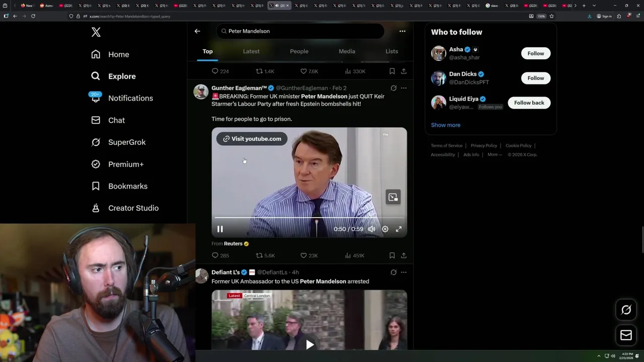Open Gunther Eagleman's profile avatar
644x362 pixels.
coord(201,92)
